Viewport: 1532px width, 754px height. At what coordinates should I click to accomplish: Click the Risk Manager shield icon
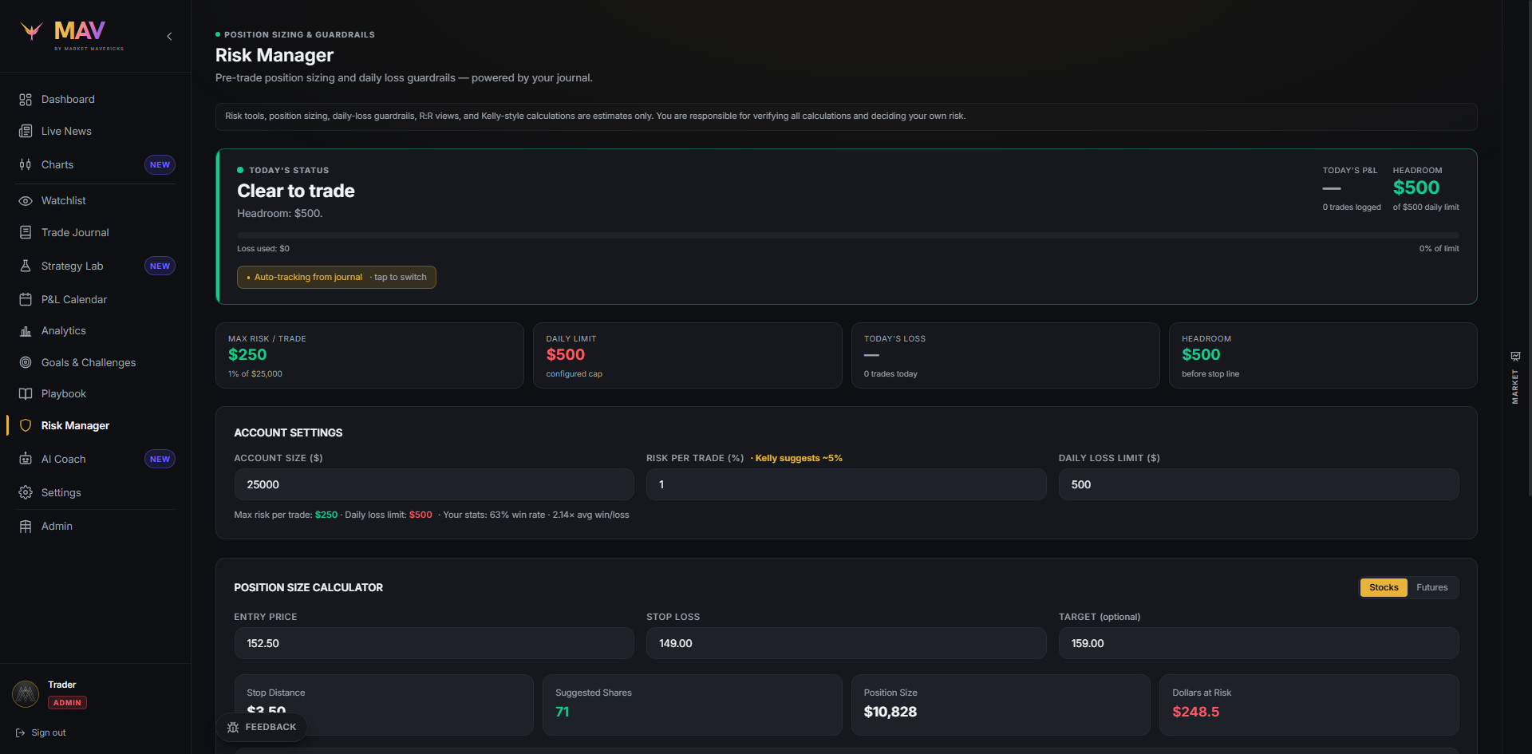(26, 426)
